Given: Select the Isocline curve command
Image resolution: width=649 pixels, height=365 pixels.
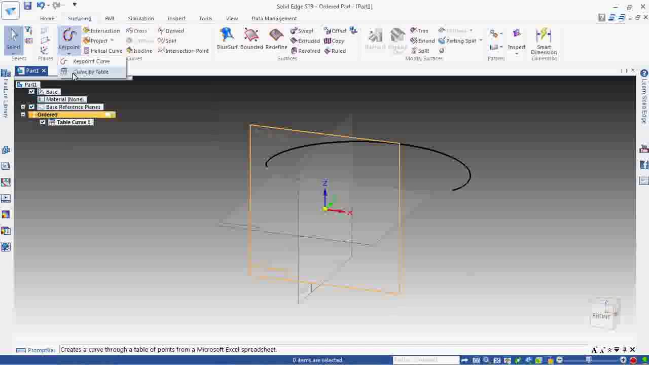Looking at the screenshot, I should pos(139,51).
